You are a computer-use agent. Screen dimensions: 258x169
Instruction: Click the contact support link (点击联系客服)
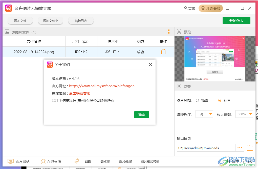80,93
